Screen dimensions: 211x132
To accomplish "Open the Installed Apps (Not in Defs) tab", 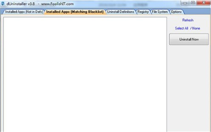I will click(x=24, y=12).
